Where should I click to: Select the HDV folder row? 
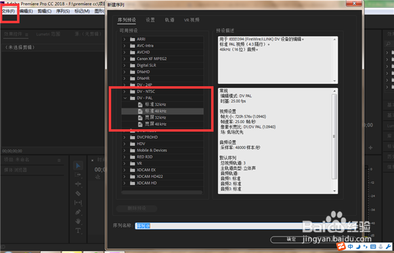pos(162,144)
